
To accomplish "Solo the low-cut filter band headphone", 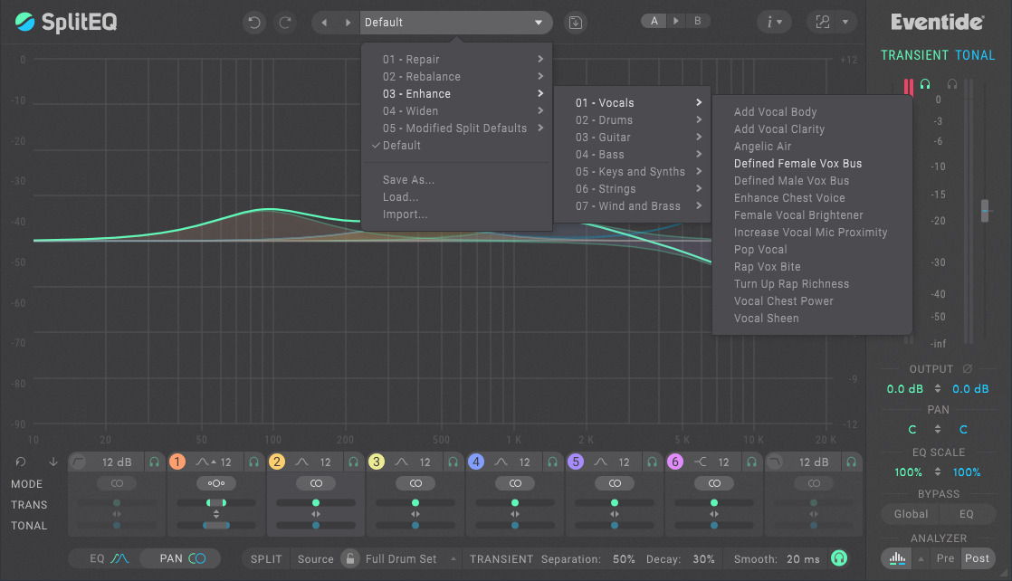I will (x=154, y=462).
